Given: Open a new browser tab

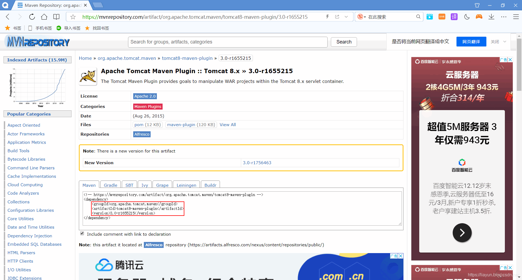Looking at the screenshot, I should [98, 5].
